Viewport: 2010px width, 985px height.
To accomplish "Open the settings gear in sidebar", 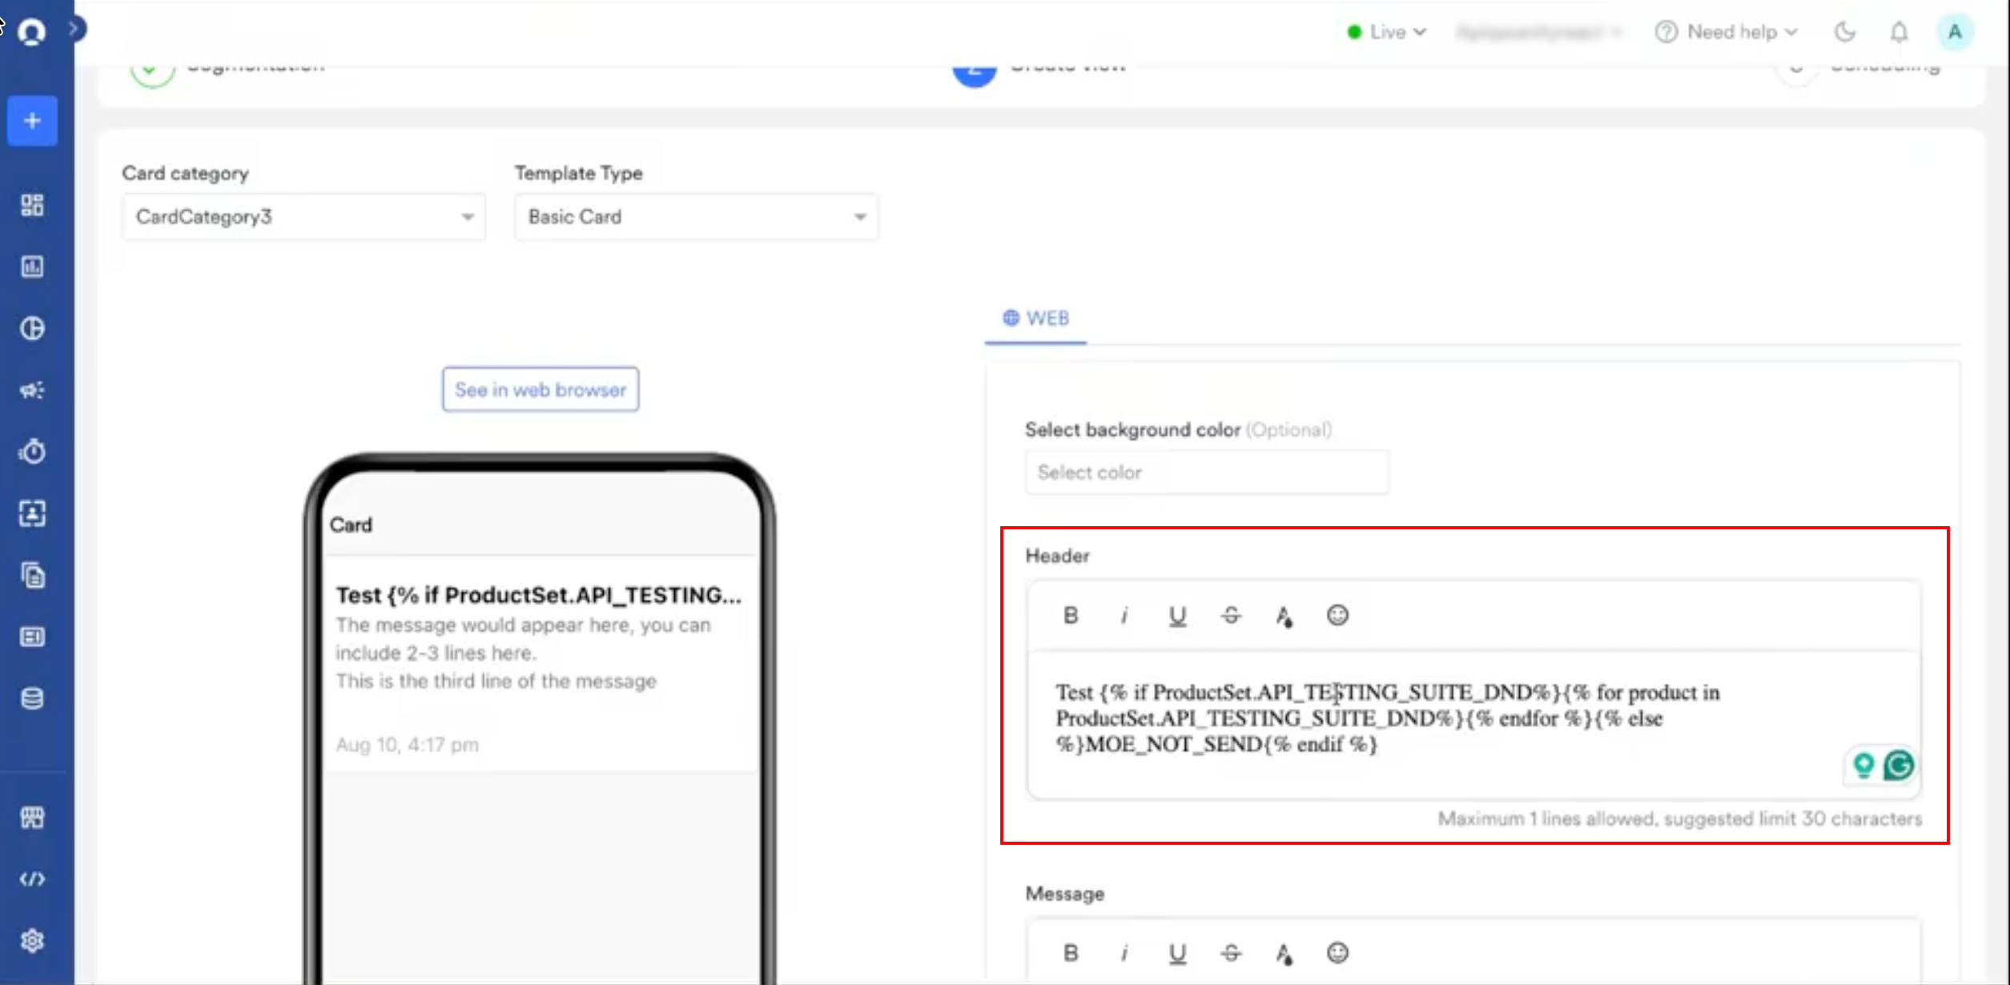I will 32,941.
